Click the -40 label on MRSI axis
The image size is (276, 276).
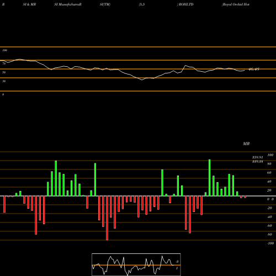[269, 217]
